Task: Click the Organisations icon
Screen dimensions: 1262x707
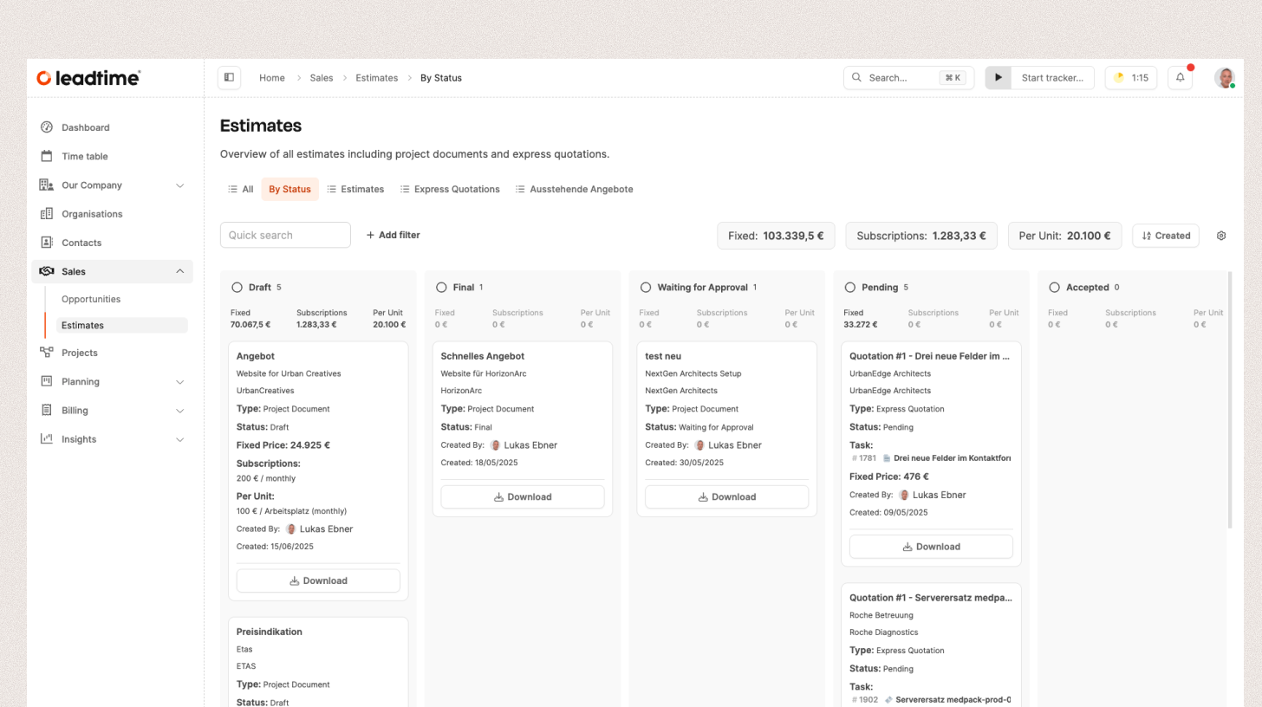Action: coord(47,214)
